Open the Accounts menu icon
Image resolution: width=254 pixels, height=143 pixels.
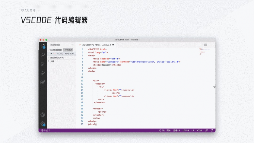(43, 115)
